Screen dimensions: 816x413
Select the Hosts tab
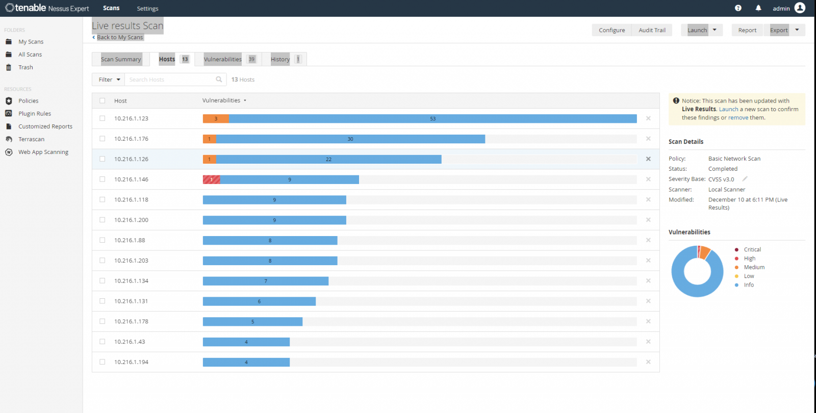(172, 59)
